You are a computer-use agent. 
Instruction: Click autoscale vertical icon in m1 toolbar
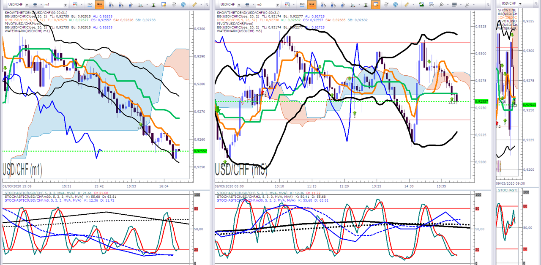[154, 5]
